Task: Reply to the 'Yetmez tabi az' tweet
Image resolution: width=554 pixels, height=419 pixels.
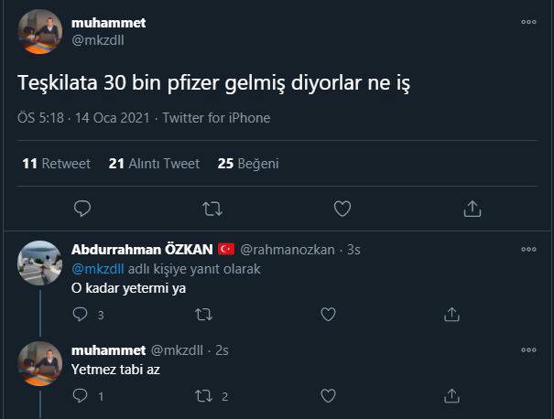Action: pos(81,396)
